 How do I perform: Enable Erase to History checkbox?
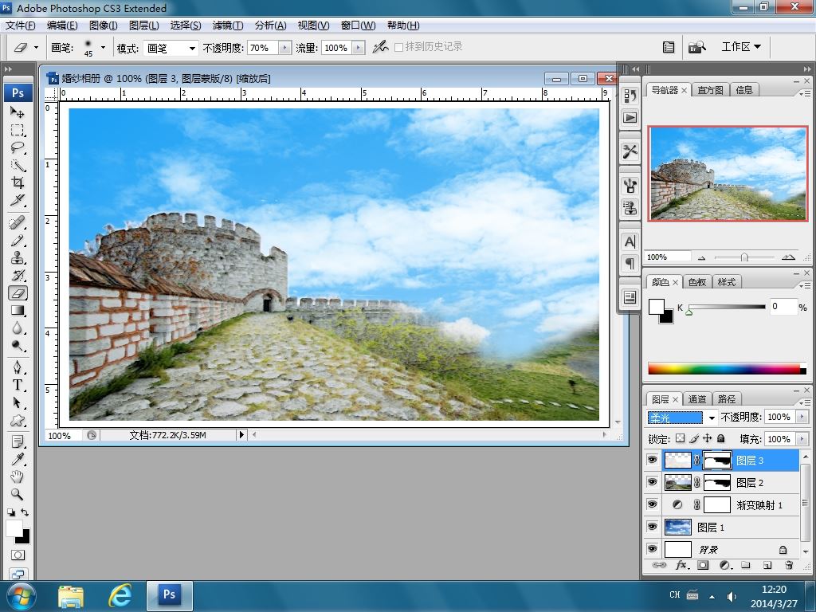pyautogui.click(x=399, y=47)
